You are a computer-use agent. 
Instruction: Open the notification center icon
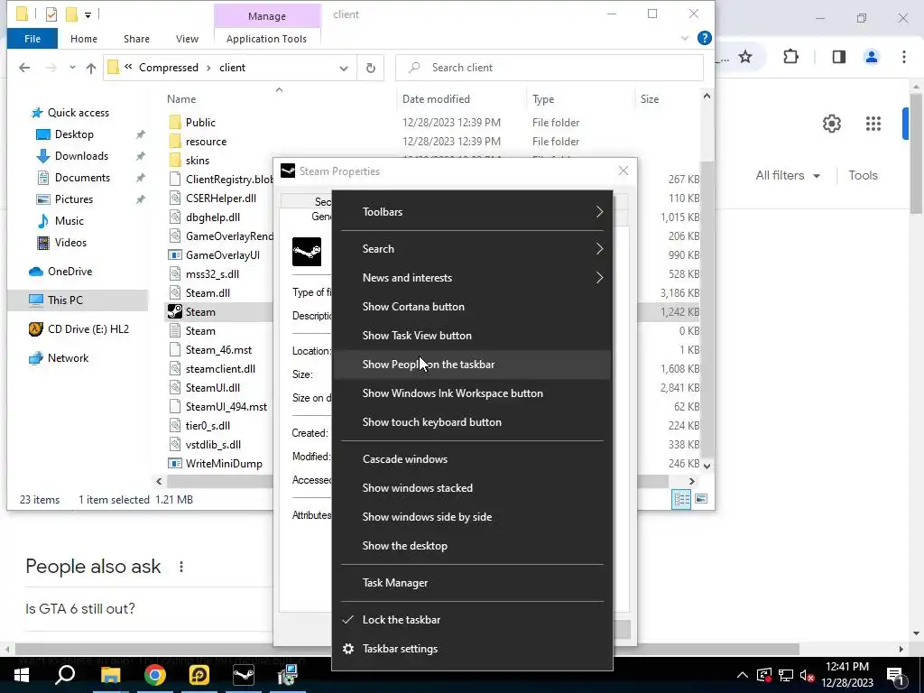(895, 675)
